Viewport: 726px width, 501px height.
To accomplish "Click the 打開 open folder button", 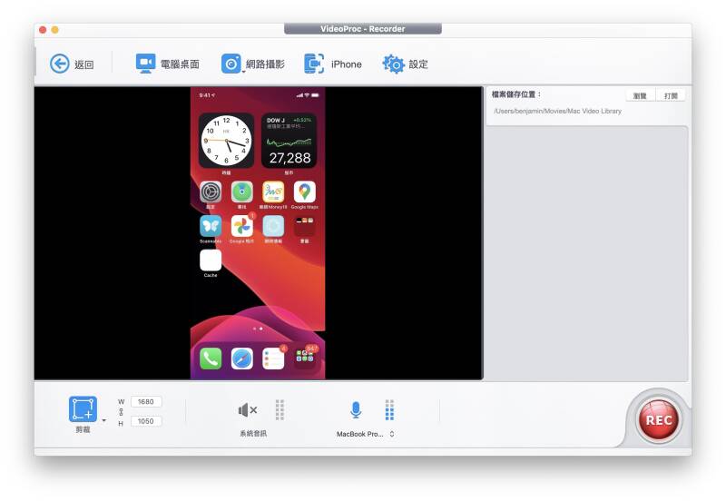I will [671, 95].
